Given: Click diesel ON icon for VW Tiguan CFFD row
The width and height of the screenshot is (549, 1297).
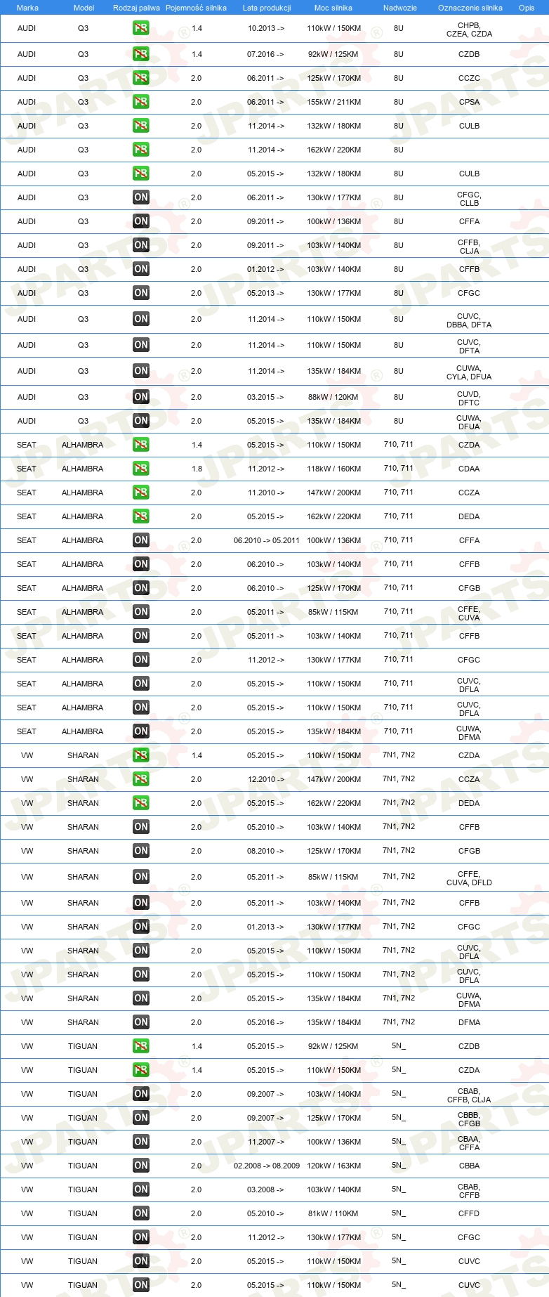Looking at the screenshot, I should coord(141,1213).
